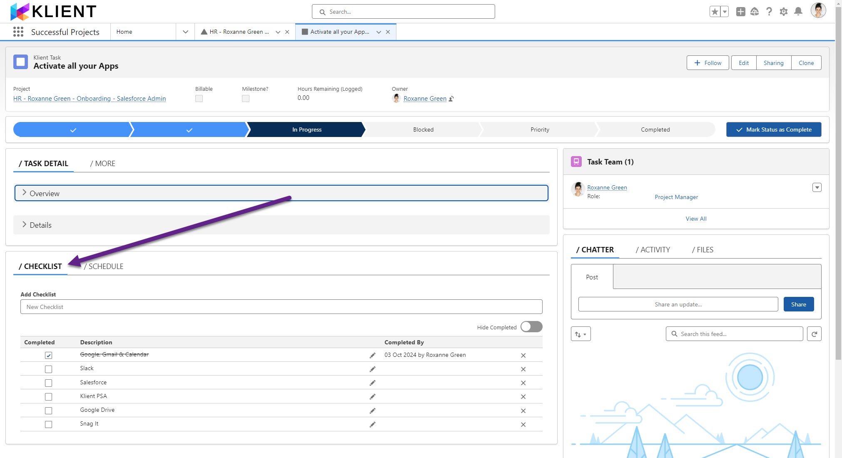The width and height of the screenshot is (842, 458).
Task: Open the HR - Roxanne Green project link
Action: 90,99
